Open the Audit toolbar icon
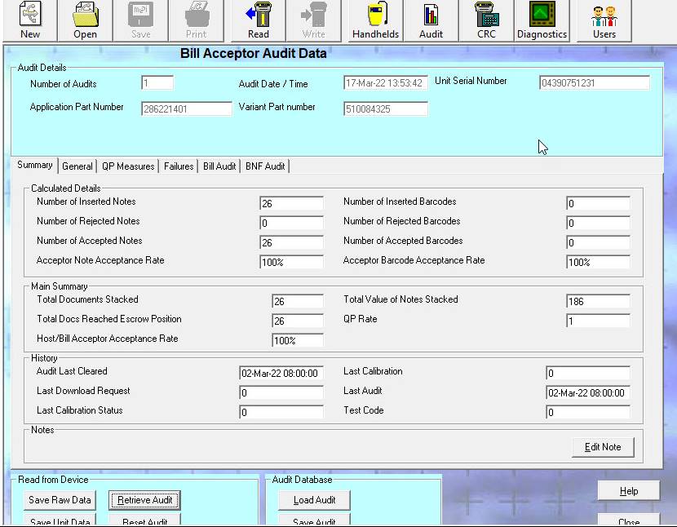The width and height of the screenshot is (677, 527). (x=431, y=20)
